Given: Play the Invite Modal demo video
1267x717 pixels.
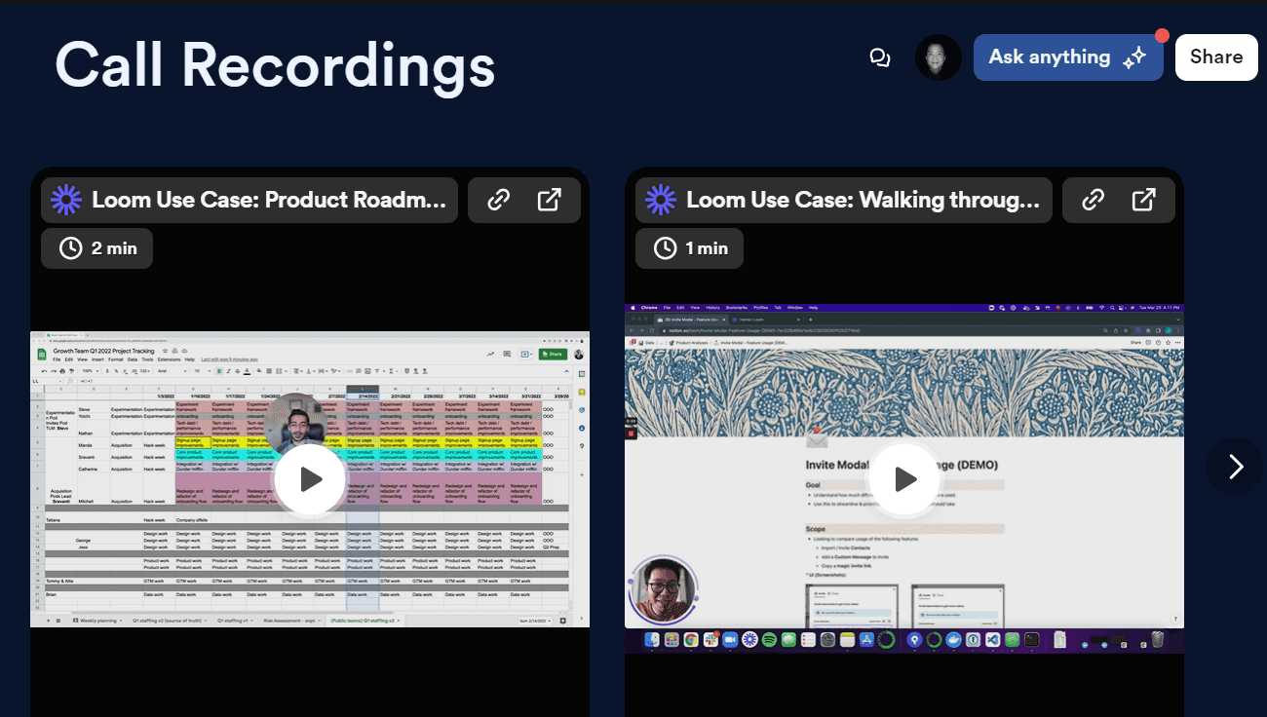Looking at the screenshot, I should (x=904, y=479).
